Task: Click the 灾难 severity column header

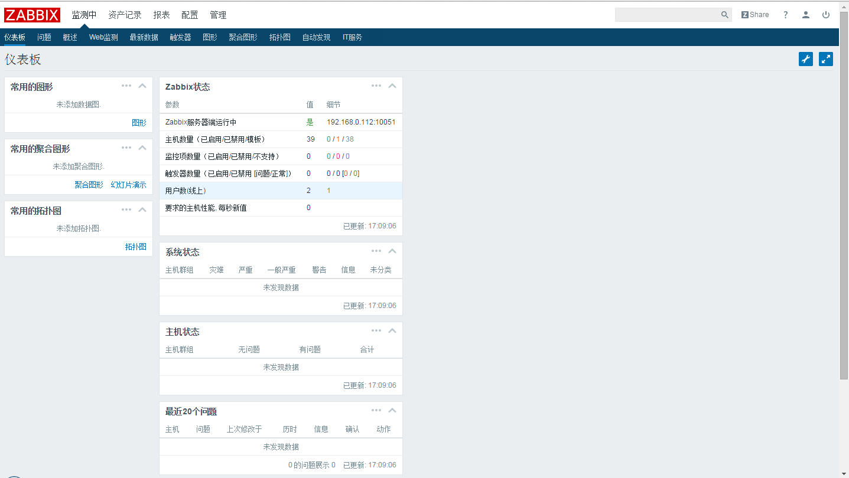Action: click(216, 270)
